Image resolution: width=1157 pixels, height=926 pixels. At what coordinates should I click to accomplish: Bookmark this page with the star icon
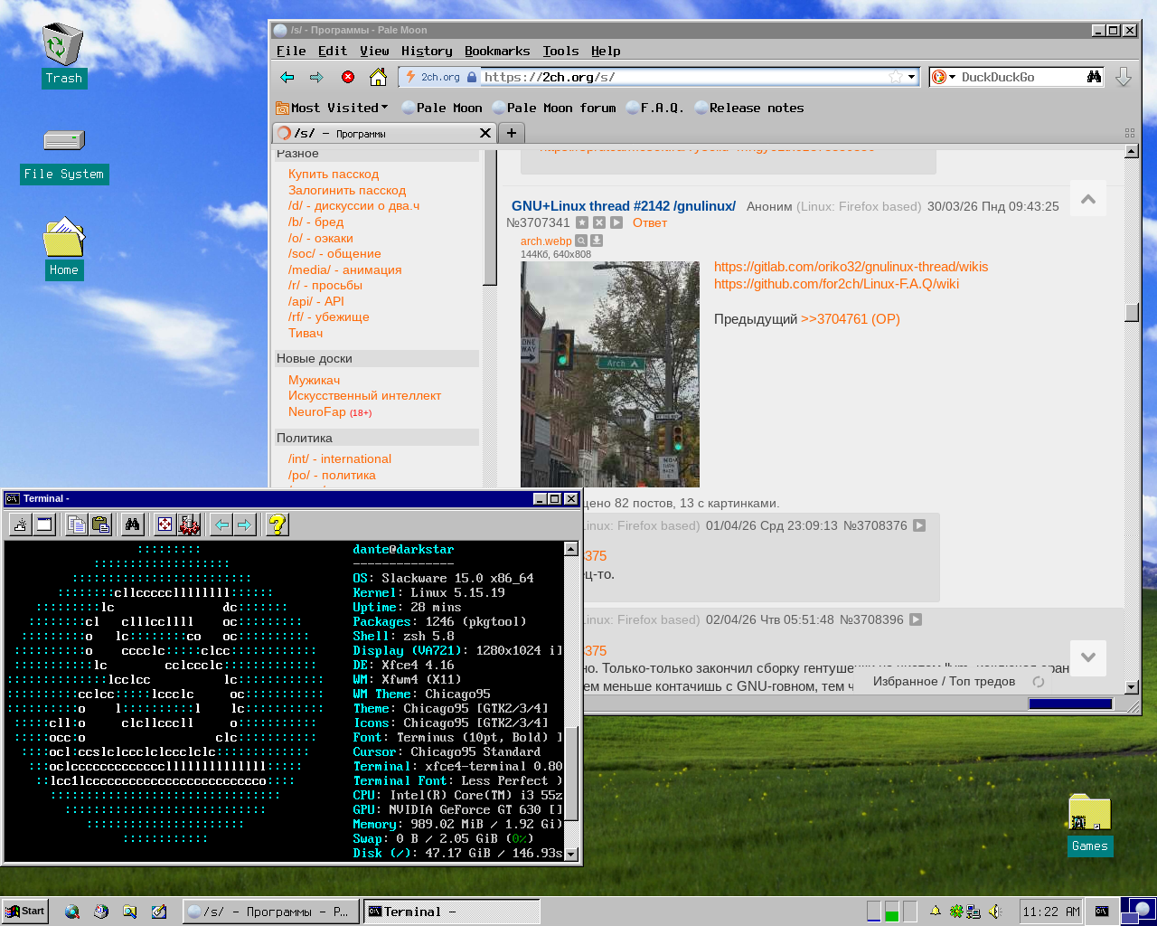(x=895, y=77)
